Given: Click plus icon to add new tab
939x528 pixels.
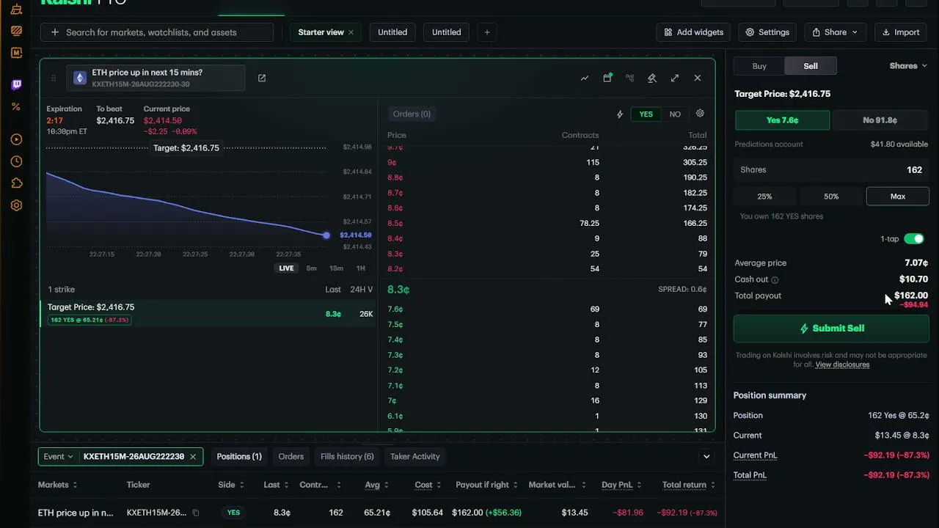Looking at the screenshot, I should click(x=487, y=32).
